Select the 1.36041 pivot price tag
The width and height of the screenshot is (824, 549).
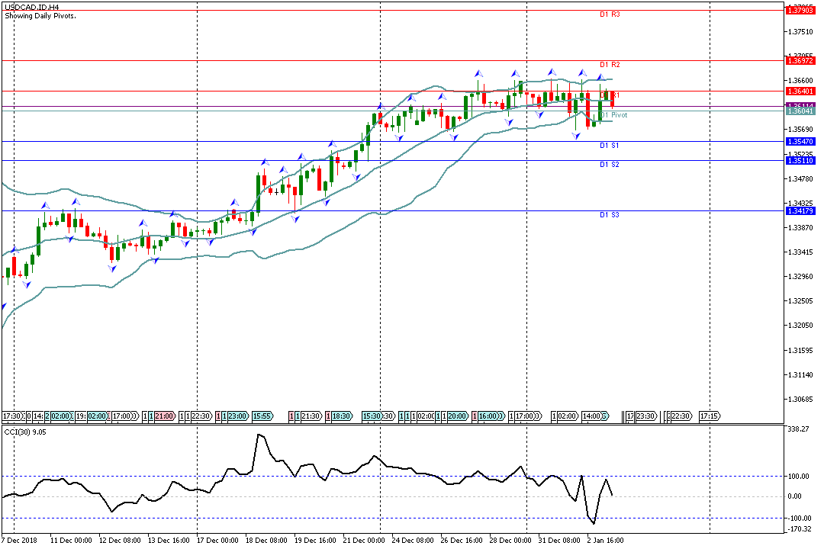tap(800, 111)
